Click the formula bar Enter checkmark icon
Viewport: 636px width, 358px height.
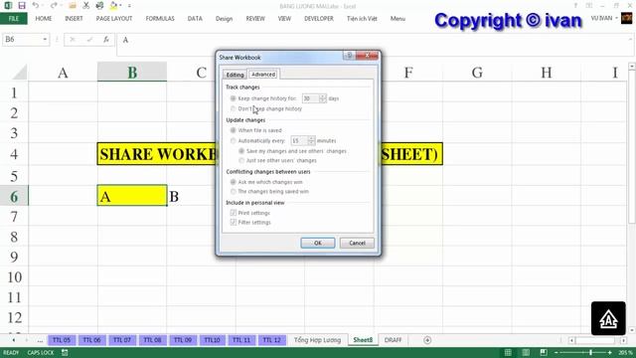pos(89,40)
